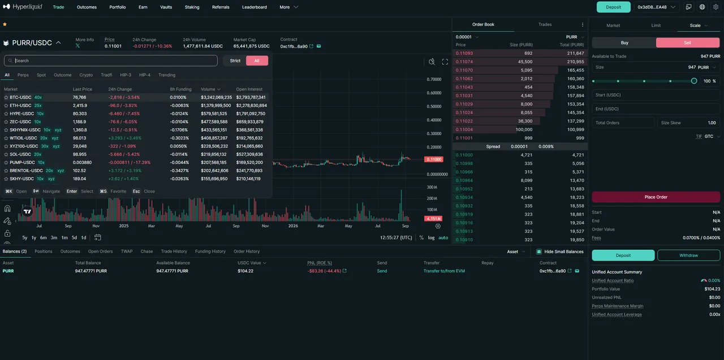Select the SOL-USDC market row

pyautogui.click(x=136, y=154)
